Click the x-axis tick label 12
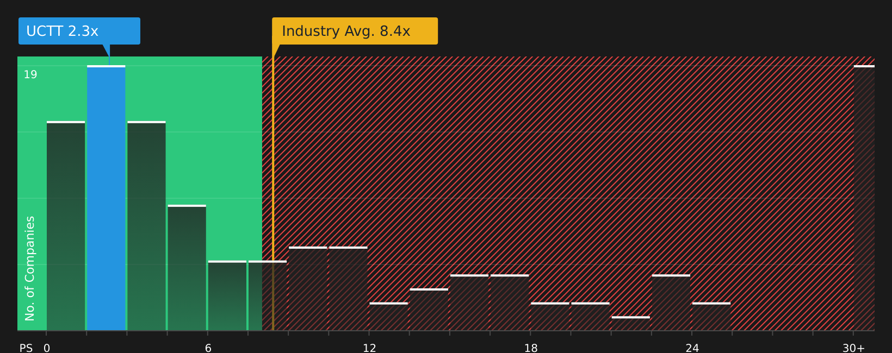The height and width of the screenshot is (353, 892). [x=369, y=348]
